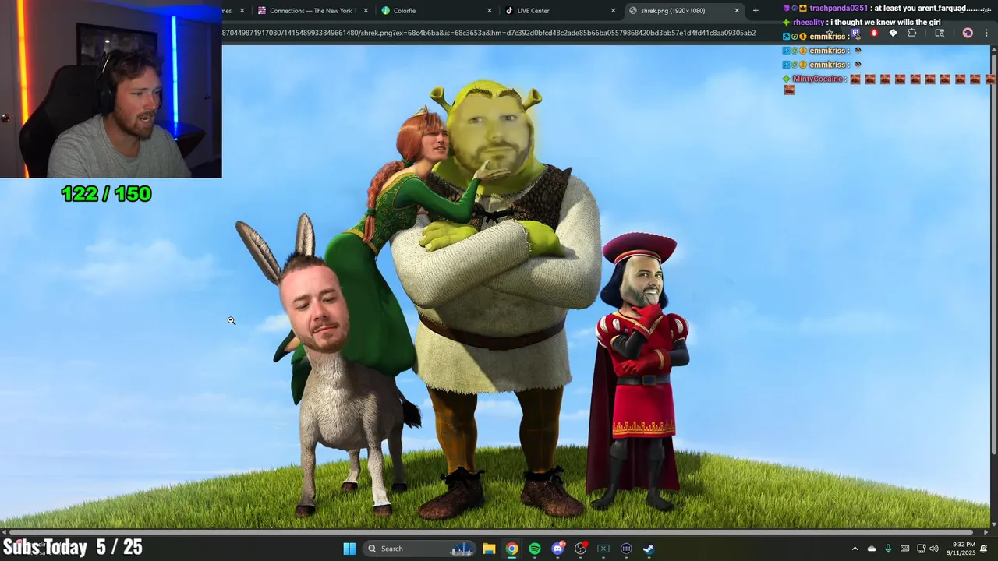Close the shrek.png tab
Viewport: 998px width, 561px height.
pyautogui.click(x=737, y=11)
